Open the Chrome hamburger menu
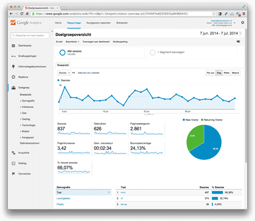This screenshot has width=255, height=221. [244, 14]
